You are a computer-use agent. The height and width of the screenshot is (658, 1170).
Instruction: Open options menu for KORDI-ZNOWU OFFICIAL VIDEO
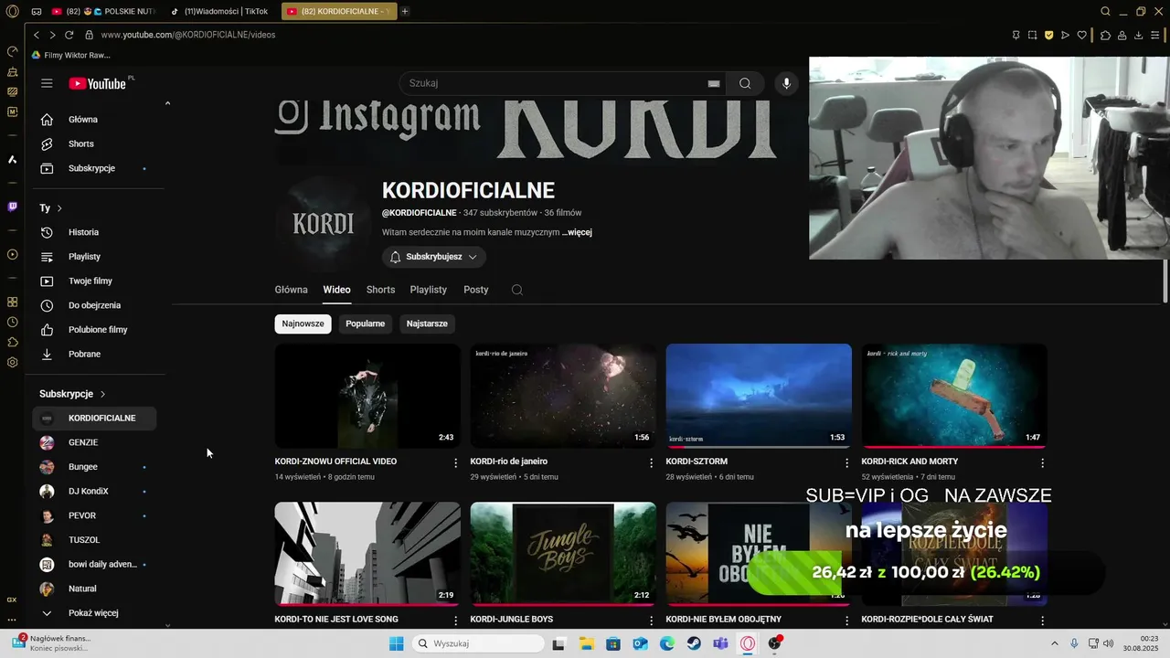[x=456, y=463]
